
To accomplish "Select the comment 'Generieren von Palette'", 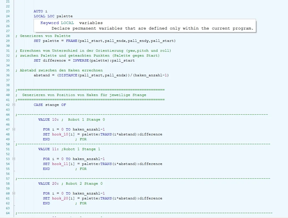I will click(x=45, y=36).
